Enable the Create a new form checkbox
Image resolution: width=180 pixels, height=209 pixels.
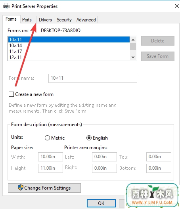[11, 94]
